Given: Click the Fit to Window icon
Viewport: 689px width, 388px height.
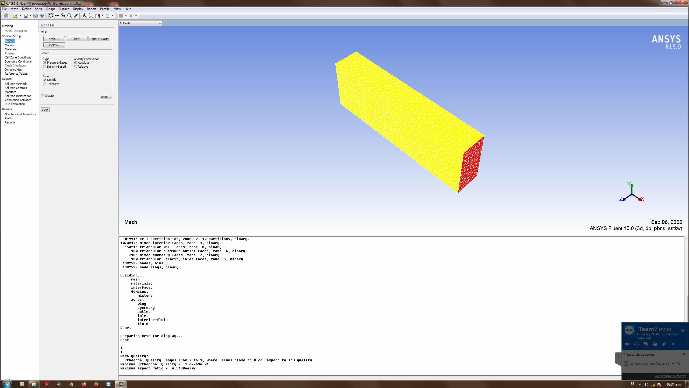Looking at the screenshot, I should (85, 16).
